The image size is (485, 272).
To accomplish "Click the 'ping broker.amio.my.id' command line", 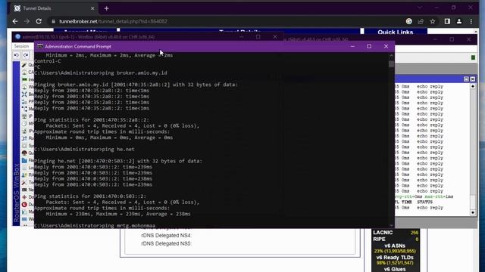I will click(101, 73).
